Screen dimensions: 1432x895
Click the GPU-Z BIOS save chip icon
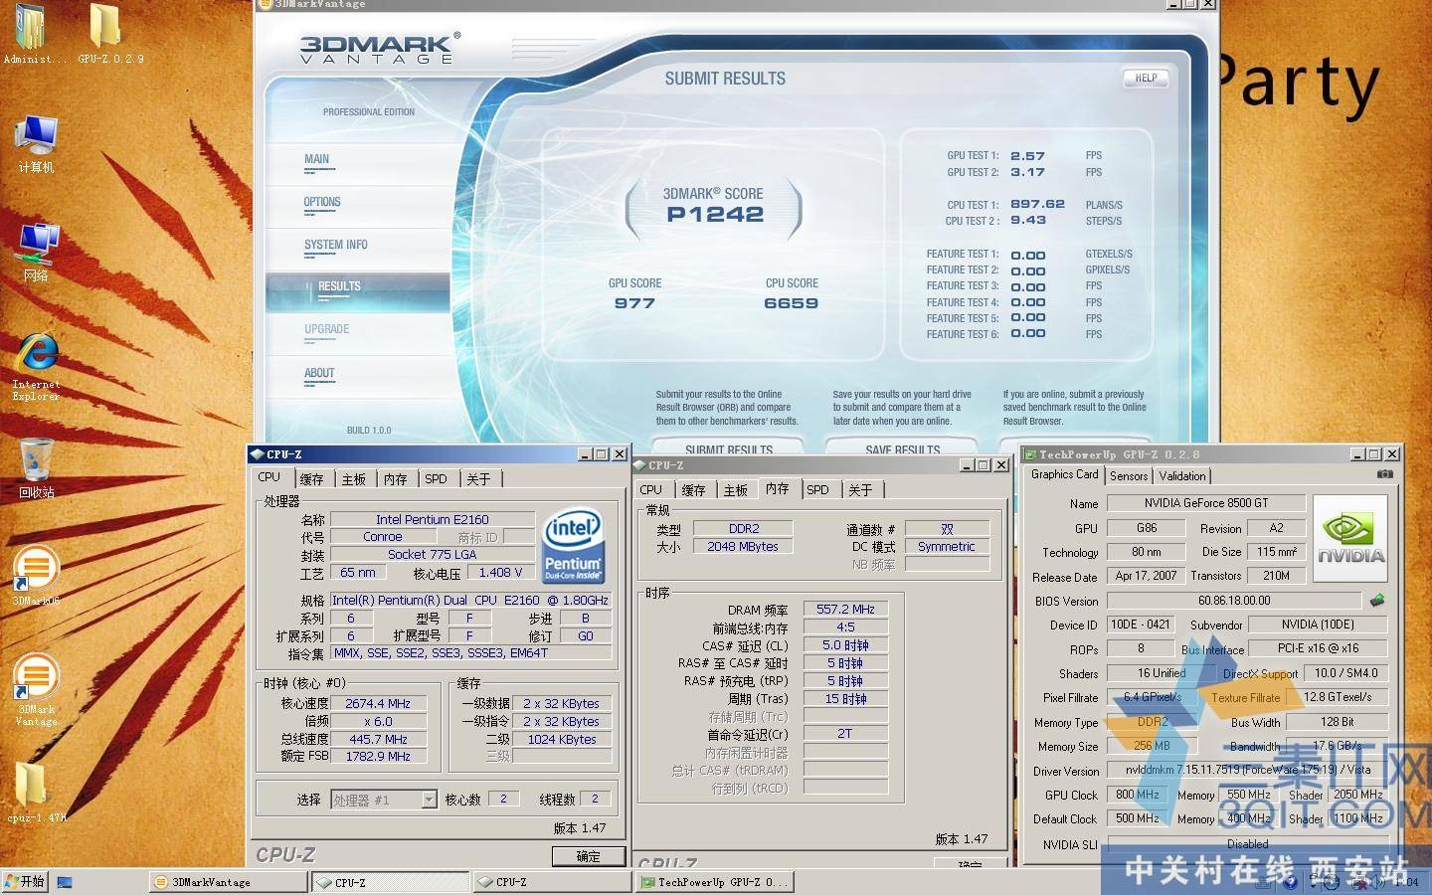pyautogui.click(x=1377, y=601)
